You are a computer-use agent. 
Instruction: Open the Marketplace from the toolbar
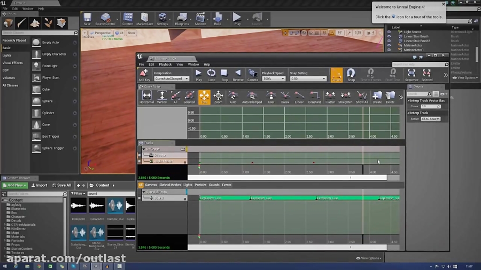144,19
